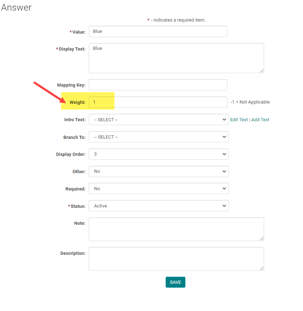Click the Edit Text link

[239, 119]
